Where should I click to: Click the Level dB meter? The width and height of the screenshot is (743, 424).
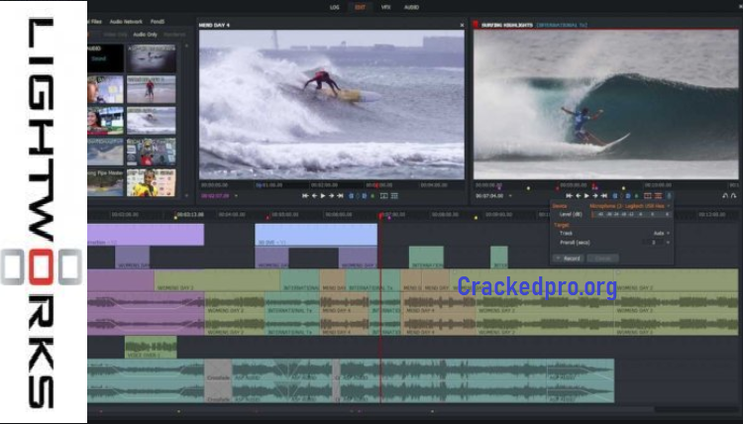click(632, 215)
